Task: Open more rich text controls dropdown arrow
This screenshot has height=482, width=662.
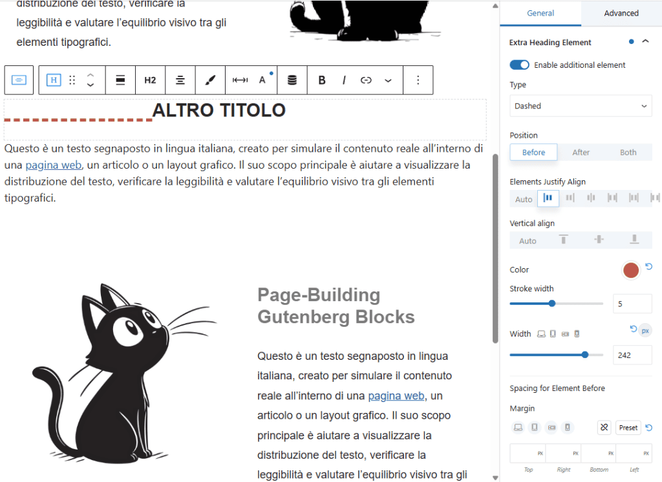Action: point(388,80)
